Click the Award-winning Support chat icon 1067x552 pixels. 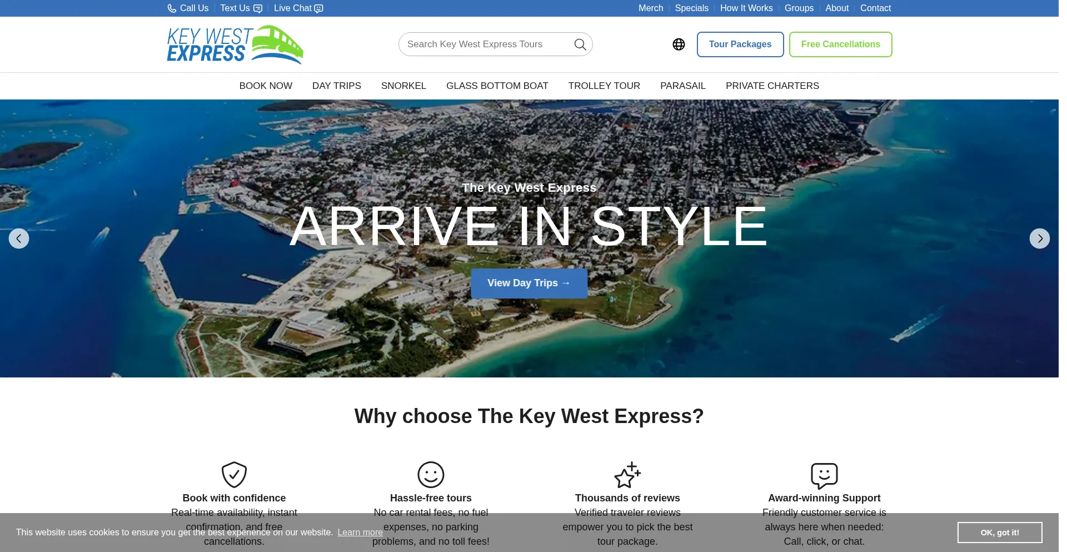coord(824,474)
